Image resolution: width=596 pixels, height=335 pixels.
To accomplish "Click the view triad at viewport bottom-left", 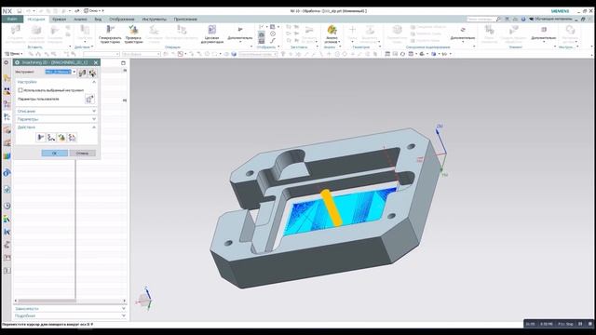I will click(x=145, y=299).
